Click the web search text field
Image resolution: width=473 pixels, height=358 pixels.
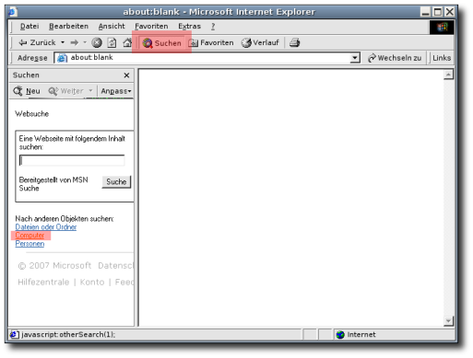pyautogui.click(x=72, y=160)
